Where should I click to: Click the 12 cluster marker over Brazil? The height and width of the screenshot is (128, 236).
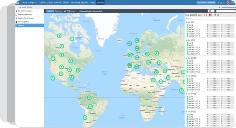pyautogui.click(x=90, y=106)
